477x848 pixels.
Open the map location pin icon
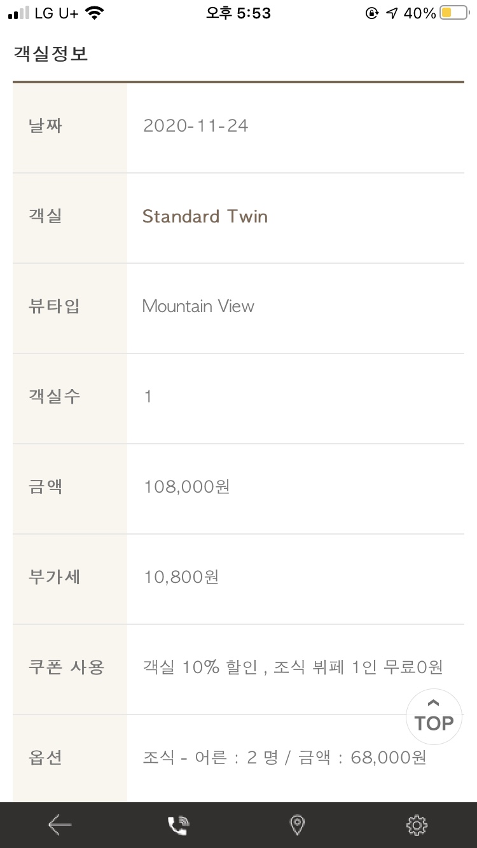point(297,825)
